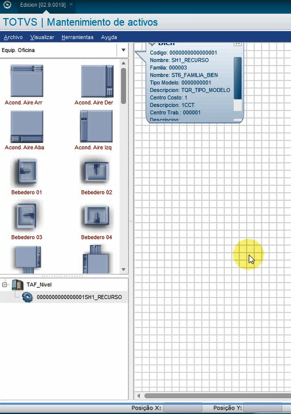Click the TAF_Nivel building icon
The width and height of the screenshot is (291, 414).
tap(18, 284)
